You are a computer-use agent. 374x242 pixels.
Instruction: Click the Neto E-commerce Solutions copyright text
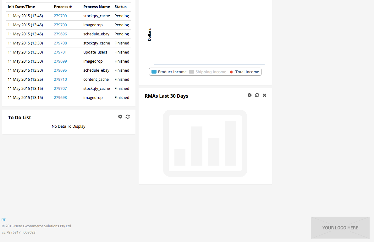click(37, 226)
